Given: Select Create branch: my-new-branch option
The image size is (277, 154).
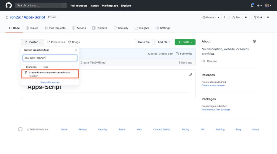Looking at the screenshot, I should pos(50,74).
